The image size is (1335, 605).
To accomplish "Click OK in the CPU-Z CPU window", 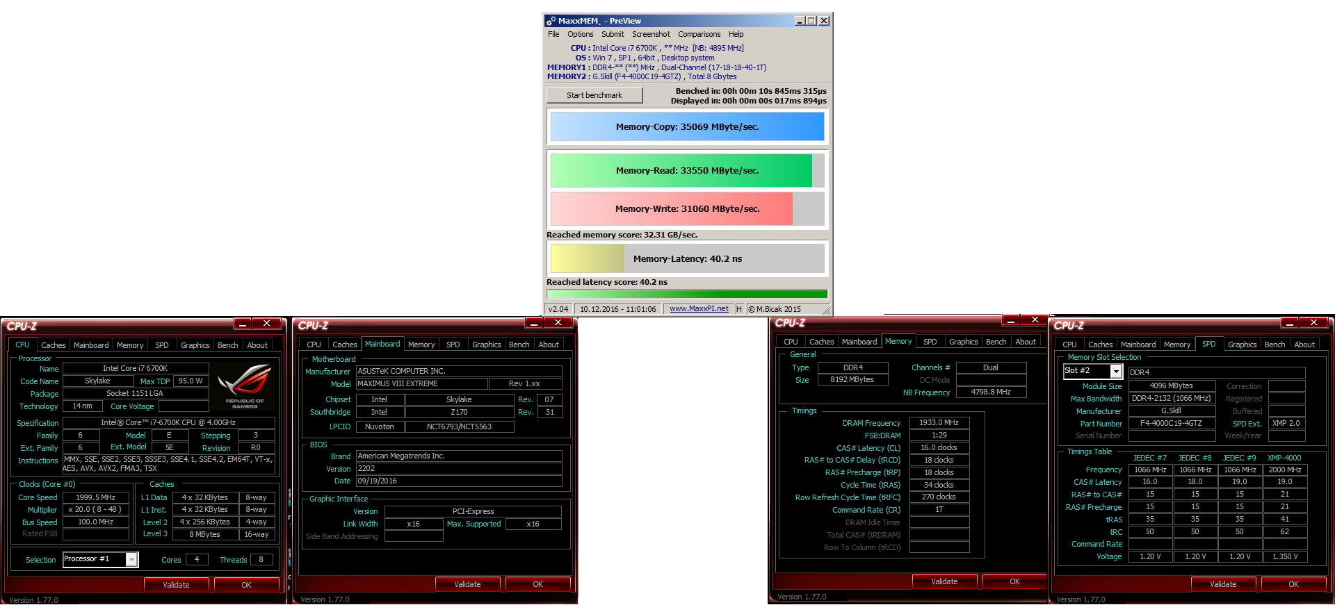I will pos(246,585).
